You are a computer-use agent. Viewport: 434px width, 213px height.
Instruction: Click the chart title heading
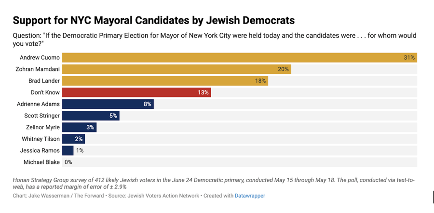[x=154, y=21]
